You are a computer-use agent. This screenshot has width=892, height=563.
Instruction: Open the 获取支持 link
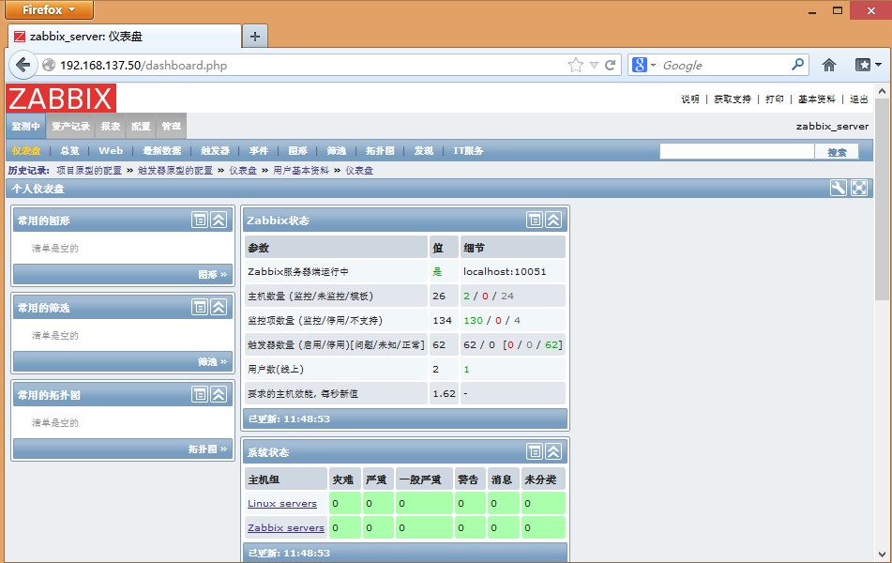coord(733,99)
